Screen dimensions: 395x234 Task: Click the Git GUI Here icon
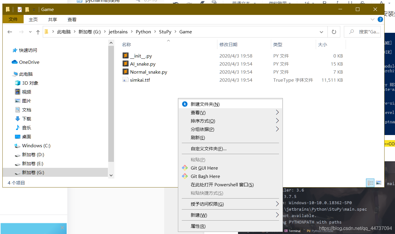click(x=185, y=168)
